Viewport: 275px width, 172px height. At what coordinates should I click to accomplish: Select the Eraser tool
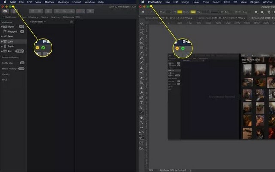(141, 78)
